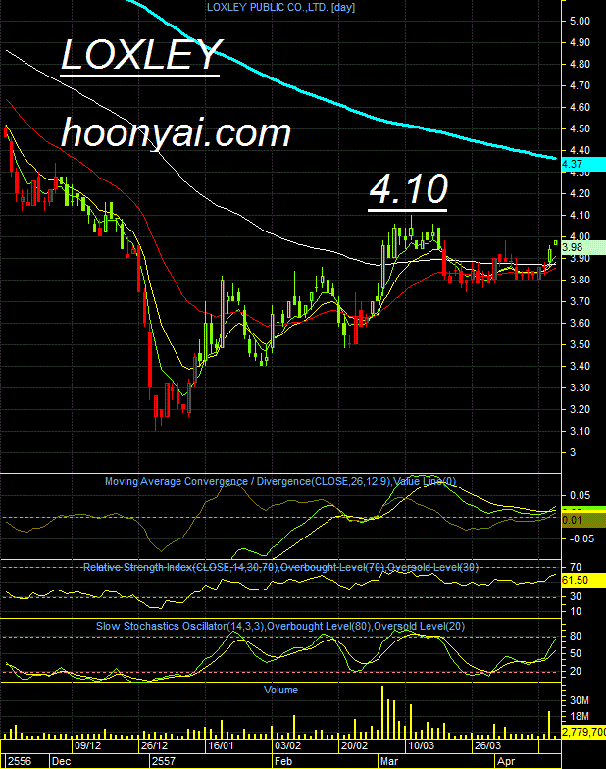
Task: Click the Mar month label
Action: (389, 761)
